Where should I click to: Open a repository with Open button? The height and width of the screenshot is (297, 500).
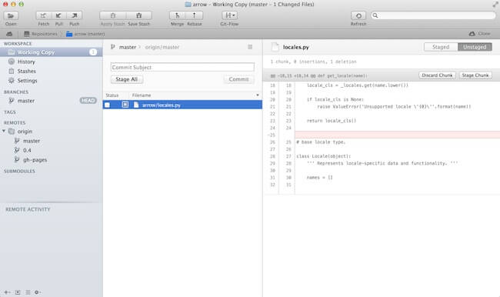click(11, 15)
